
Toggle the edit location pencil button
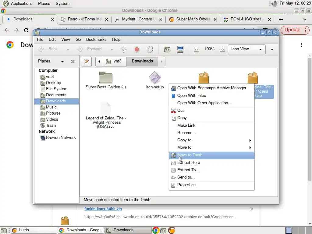pyautogui.click(x=86, y=62)
